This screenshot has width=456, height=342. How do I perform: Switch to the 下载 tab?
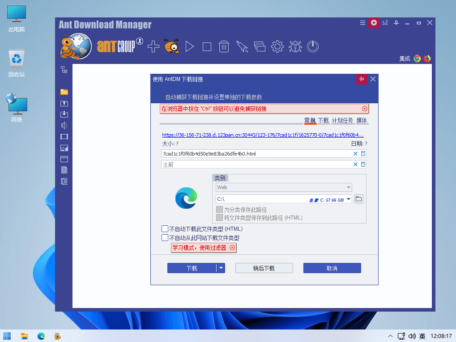[324, 120]
